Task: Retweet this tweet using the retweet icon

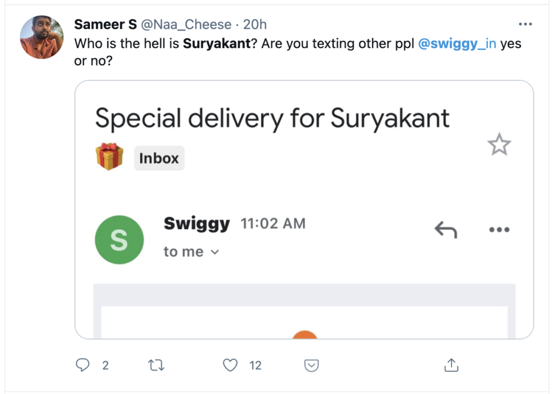Action: 156,365
